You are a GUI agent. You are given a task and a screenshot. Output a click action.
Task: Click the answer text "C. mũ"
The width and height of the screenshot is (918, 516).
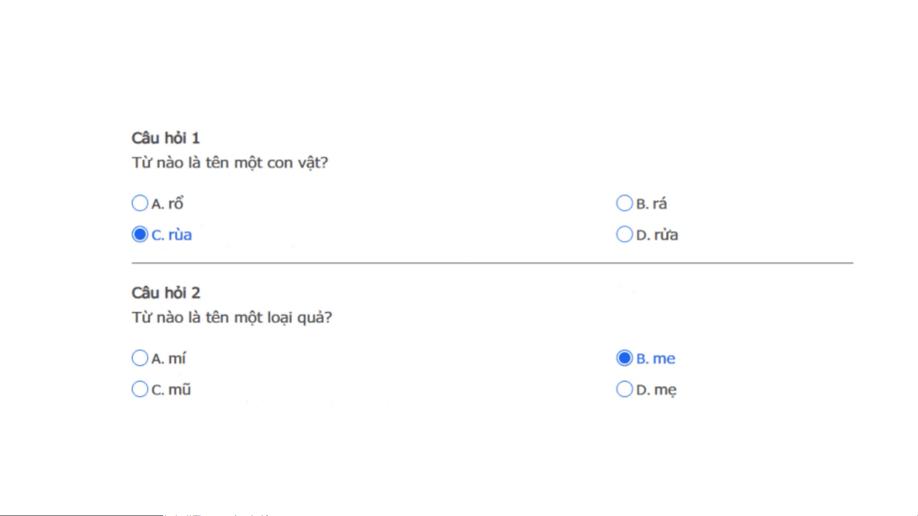coord(171,390)
